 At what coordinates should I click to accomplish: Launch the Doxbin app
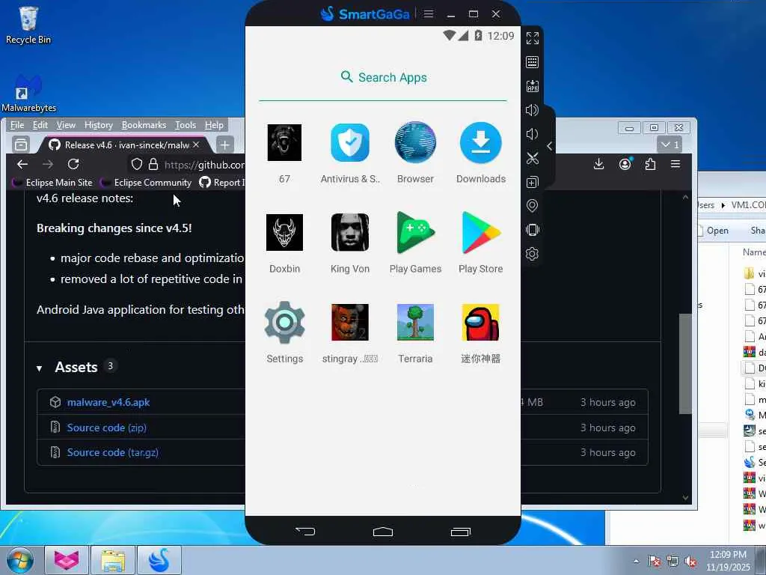[284, 232]
